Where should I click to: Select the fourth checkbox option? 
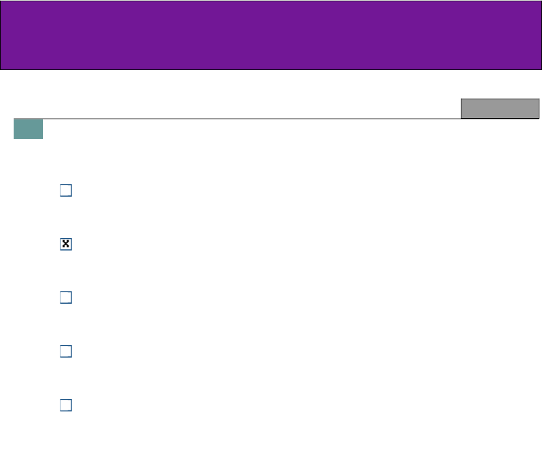(x=65, y=352)
